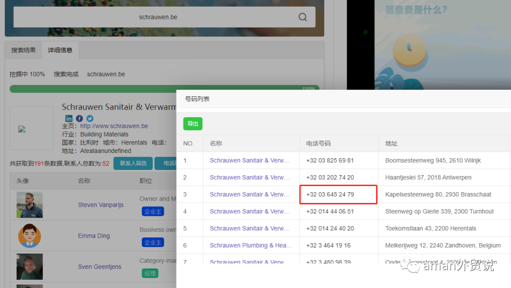Screen dimensions: 511x288
Task: Click the company logo placeholder image
Action: pyautogui.click(x=31, y=128)
